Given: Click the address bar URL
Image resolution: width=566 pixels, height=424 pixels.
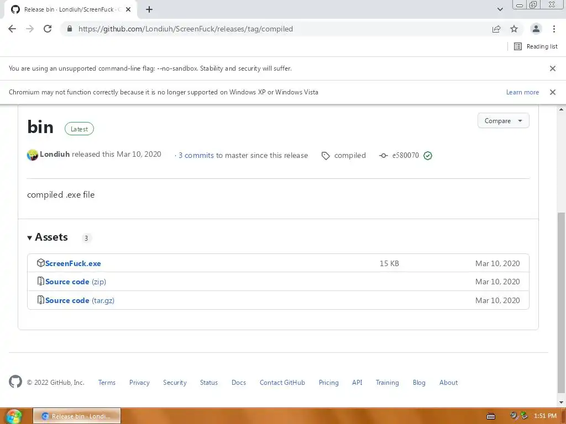Looking at the screenshot, I should coord(186,29).
